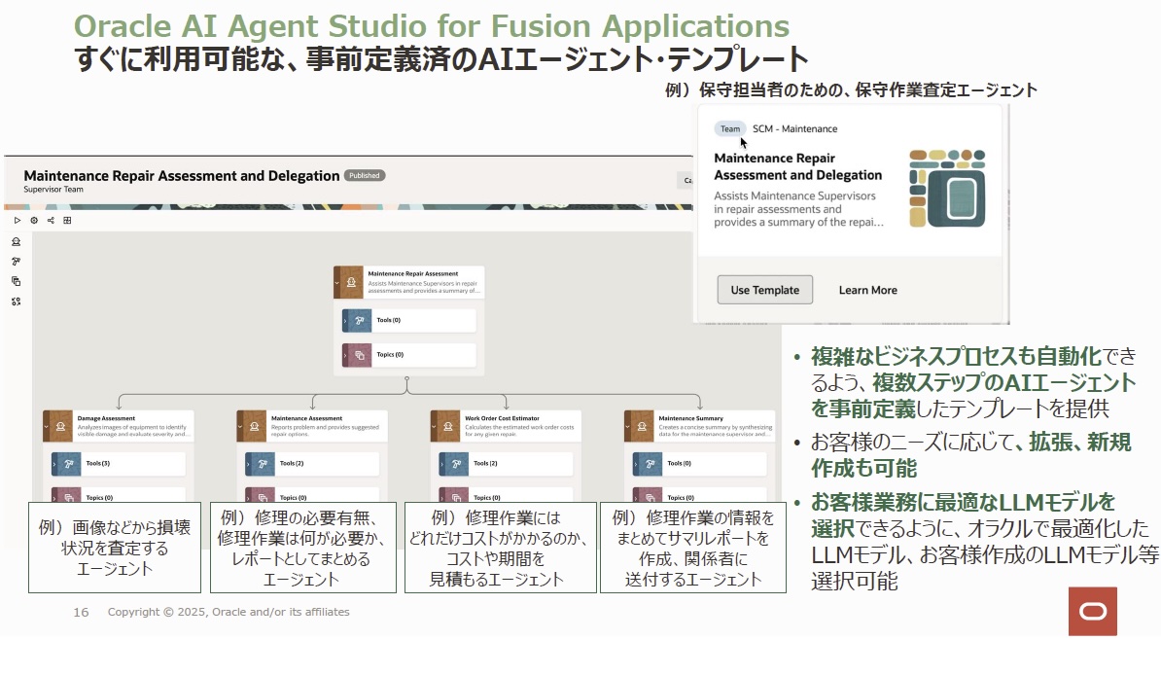Open settings gear in the canvas toolbar

tap(34, 221)
